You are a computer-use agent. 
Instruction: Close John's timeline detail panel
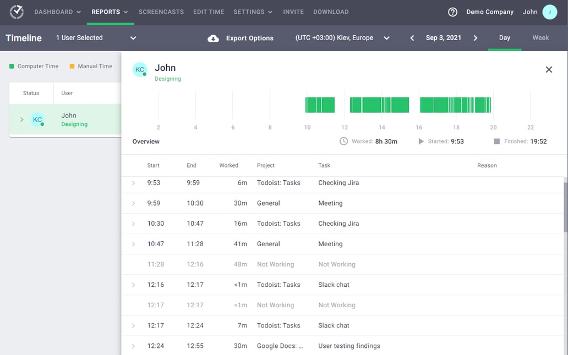coord(549,70)
